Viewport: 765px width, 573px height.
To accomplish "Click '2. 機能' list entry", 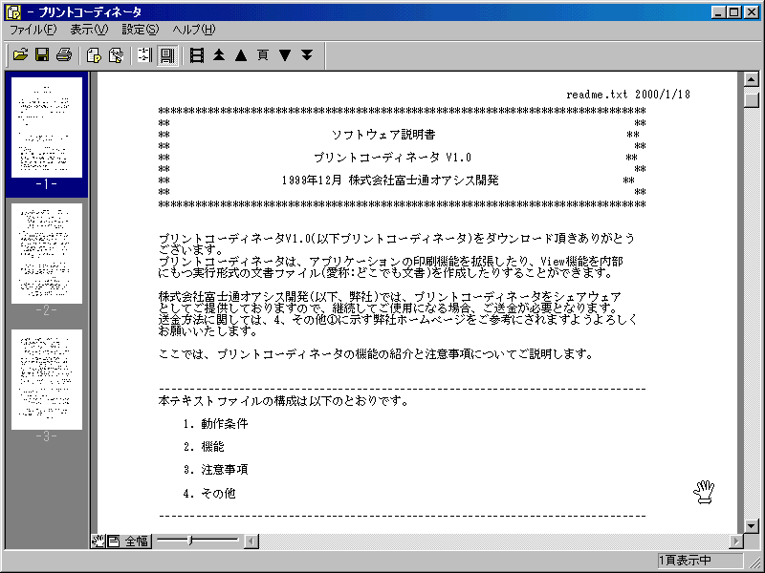I will point(204,446).
